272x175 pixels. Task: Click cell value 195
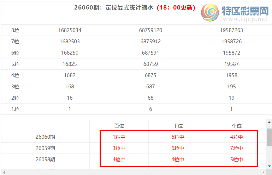(231, 87)
